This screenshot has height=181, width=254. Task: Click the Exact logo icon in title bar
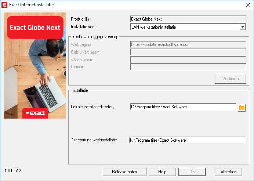pos(4,5)
